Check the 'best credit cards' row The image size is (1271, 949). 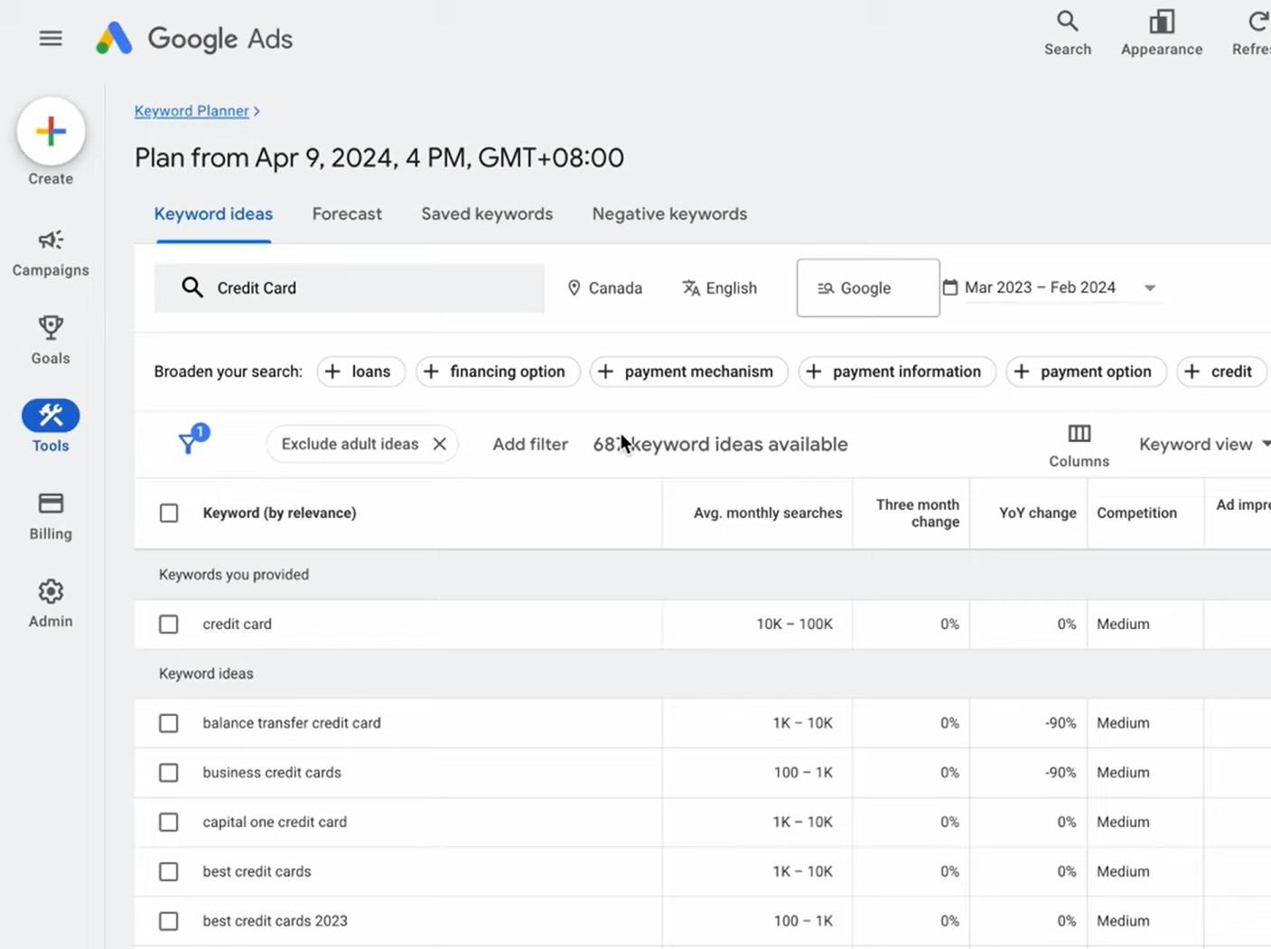[169, 872]
